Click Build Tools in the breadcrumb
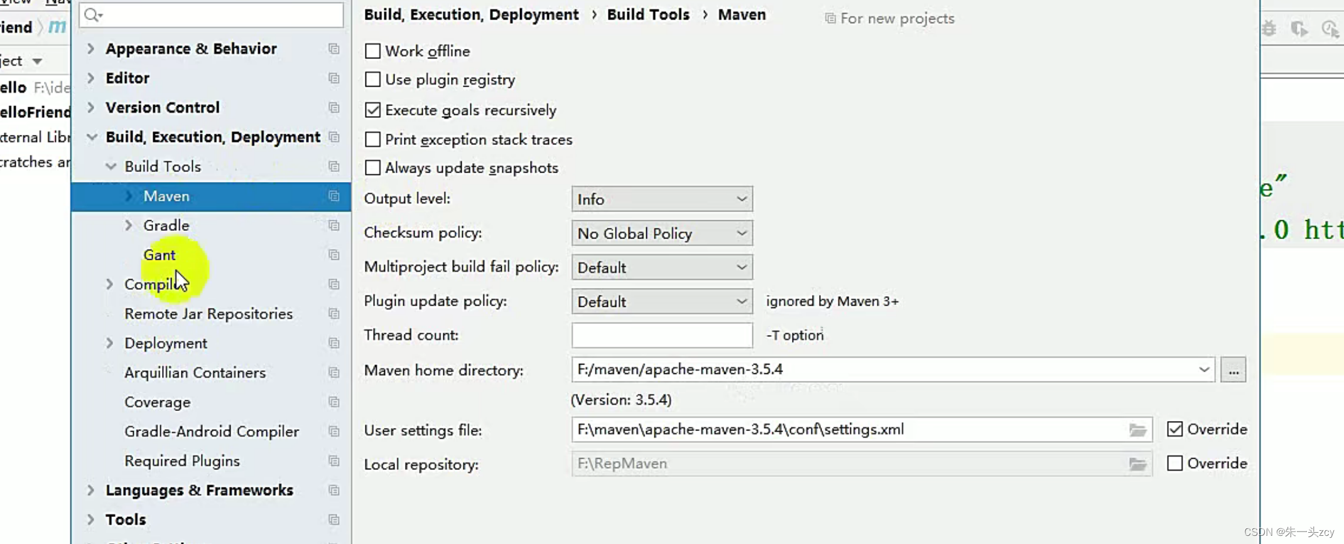 (648, 15)
